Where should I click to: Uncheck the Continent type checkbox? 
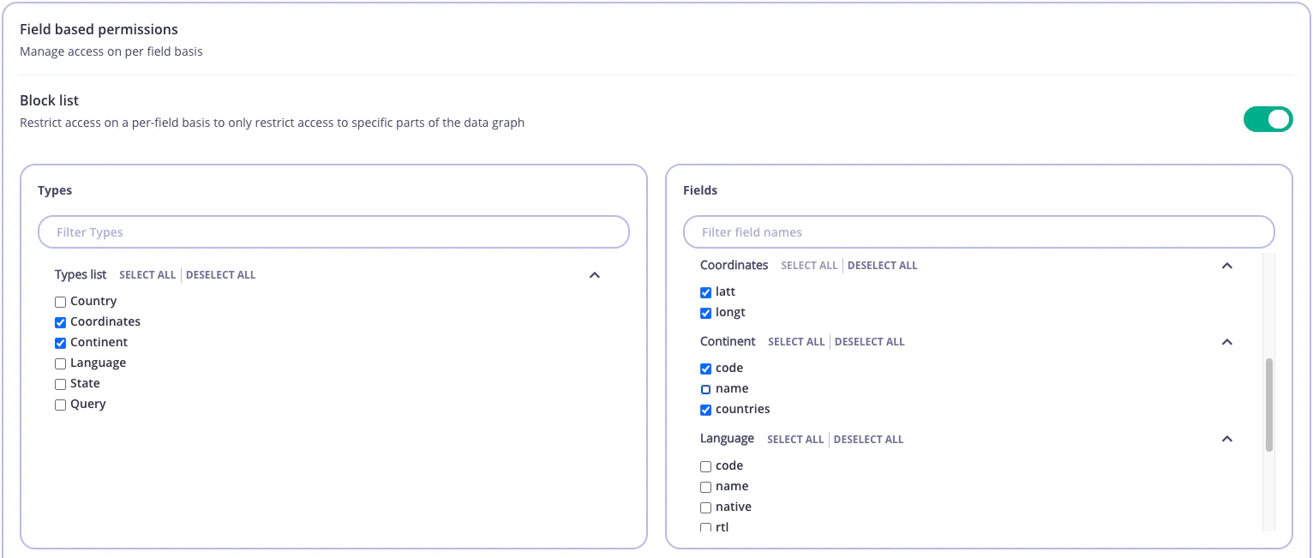[60, 343]
